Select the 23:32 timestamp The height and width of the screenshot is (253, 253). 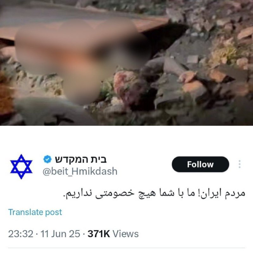click(21, 234)
